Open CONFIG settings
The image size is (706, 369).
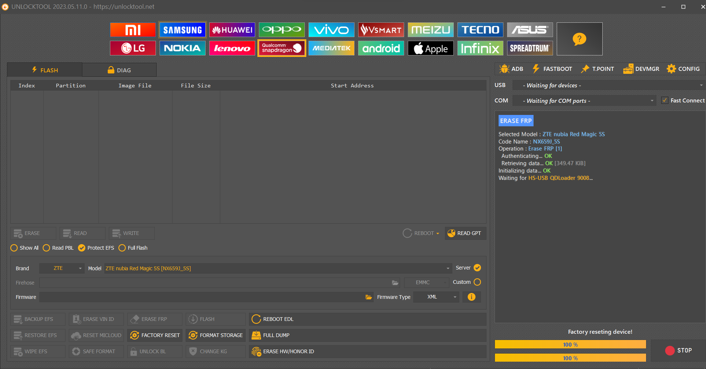coord(683,69)
